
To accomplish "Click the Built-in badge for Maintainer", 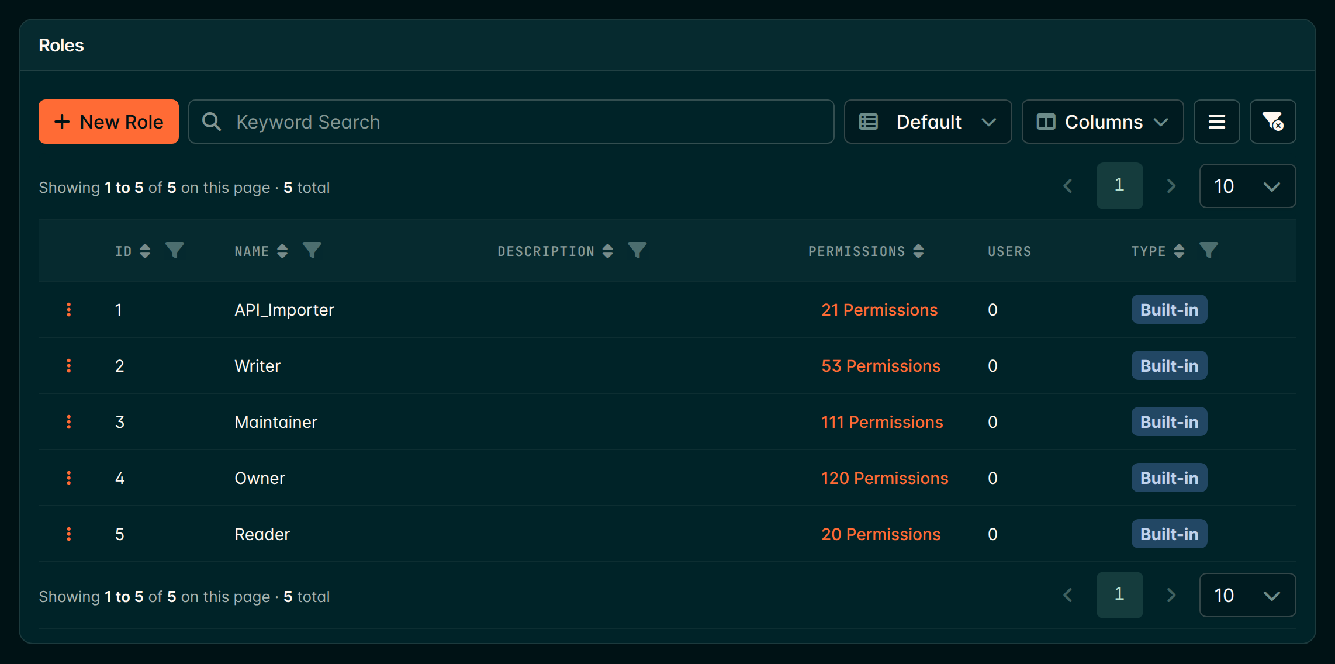I will click(x=1169, y=422).
